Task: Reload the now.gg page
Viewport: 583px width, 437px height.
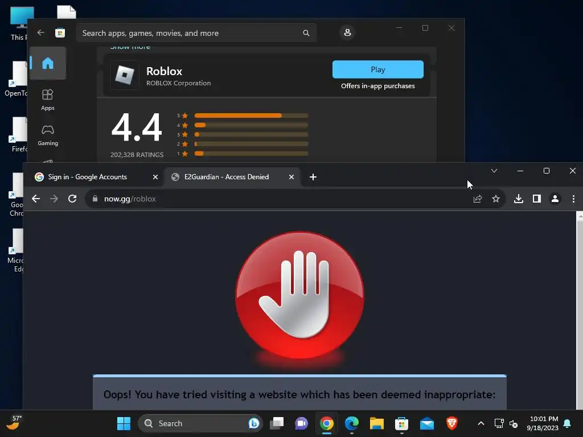Action: 72,199
